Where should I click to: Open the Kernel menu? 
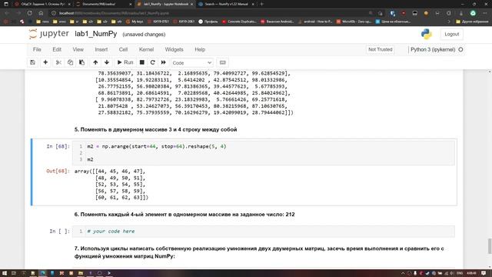(146, 49)
